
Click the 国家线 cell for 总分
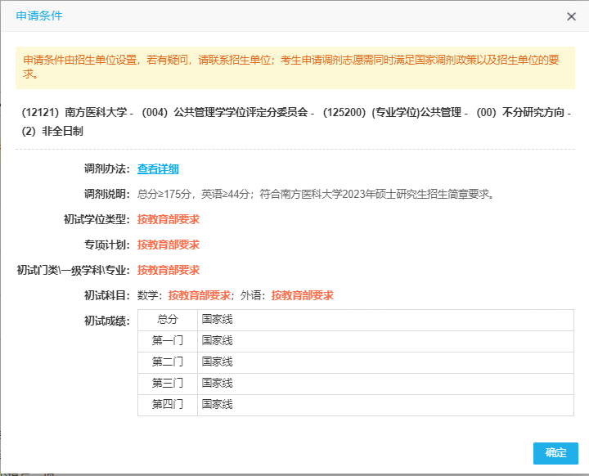[x=218, y=320]
